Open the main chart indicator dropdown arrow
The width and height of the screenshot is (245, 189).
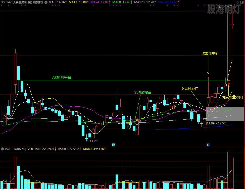point(46,2)
